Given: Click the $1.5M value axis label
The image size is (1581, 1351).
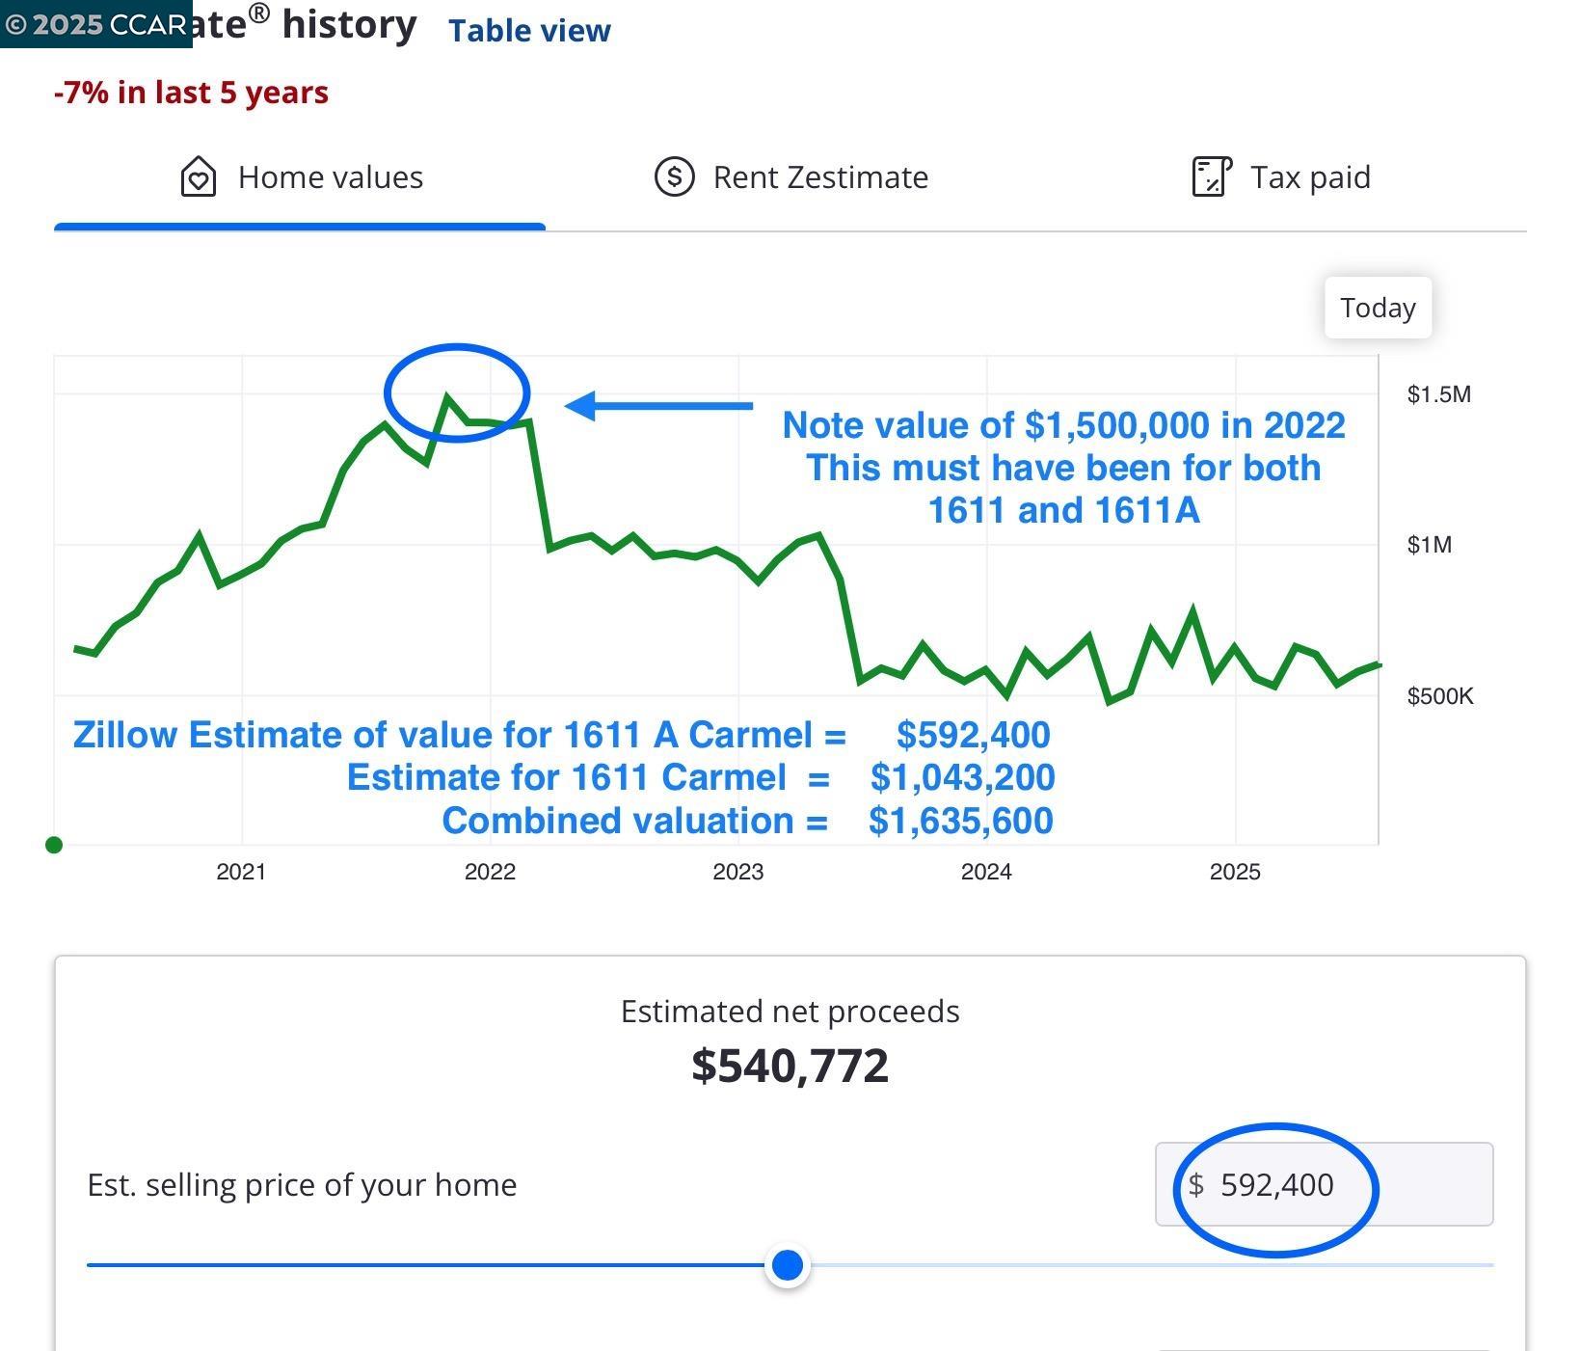Looking at the screenshot, I should click(x=1438, y=394).
